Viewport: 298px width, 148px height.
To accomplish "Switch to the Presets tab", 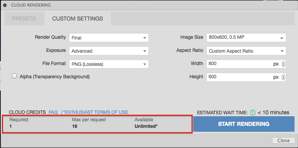I will tap(24, 19).
